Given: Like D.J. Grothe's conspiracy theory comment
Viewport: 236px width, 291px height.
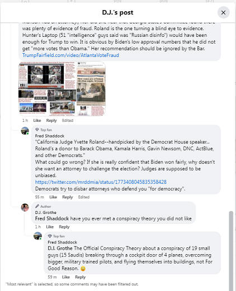Looking at the screenshot, I should click(x=50, y=227).
